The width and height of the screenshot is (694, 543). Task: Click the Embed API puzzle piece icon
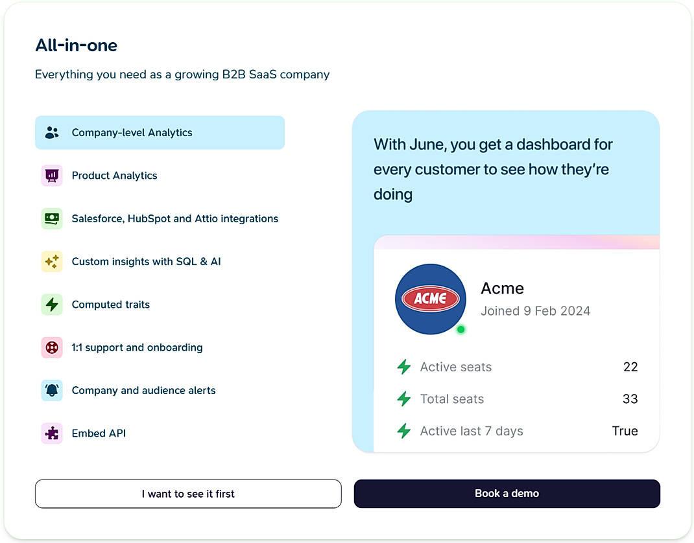(x=52, y=433)
